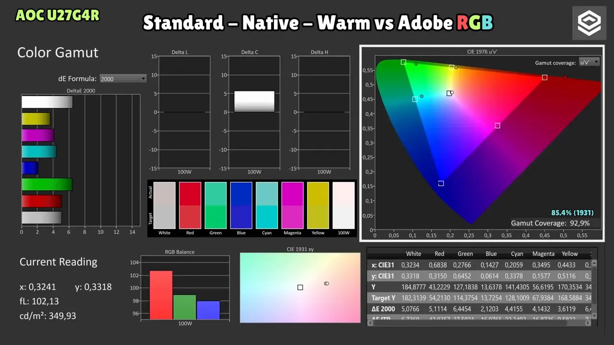Select the Cyan actual/target swatch

(267, 205)
